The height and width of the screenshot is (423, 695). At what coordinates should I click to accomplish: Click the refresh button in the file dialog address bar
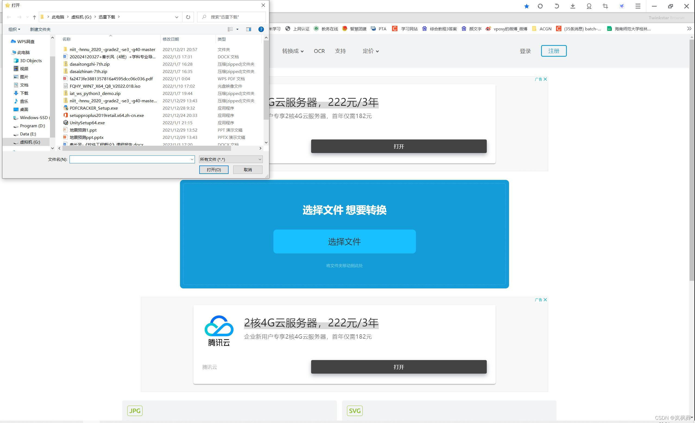pyautogui.click(x=188, y=17)
